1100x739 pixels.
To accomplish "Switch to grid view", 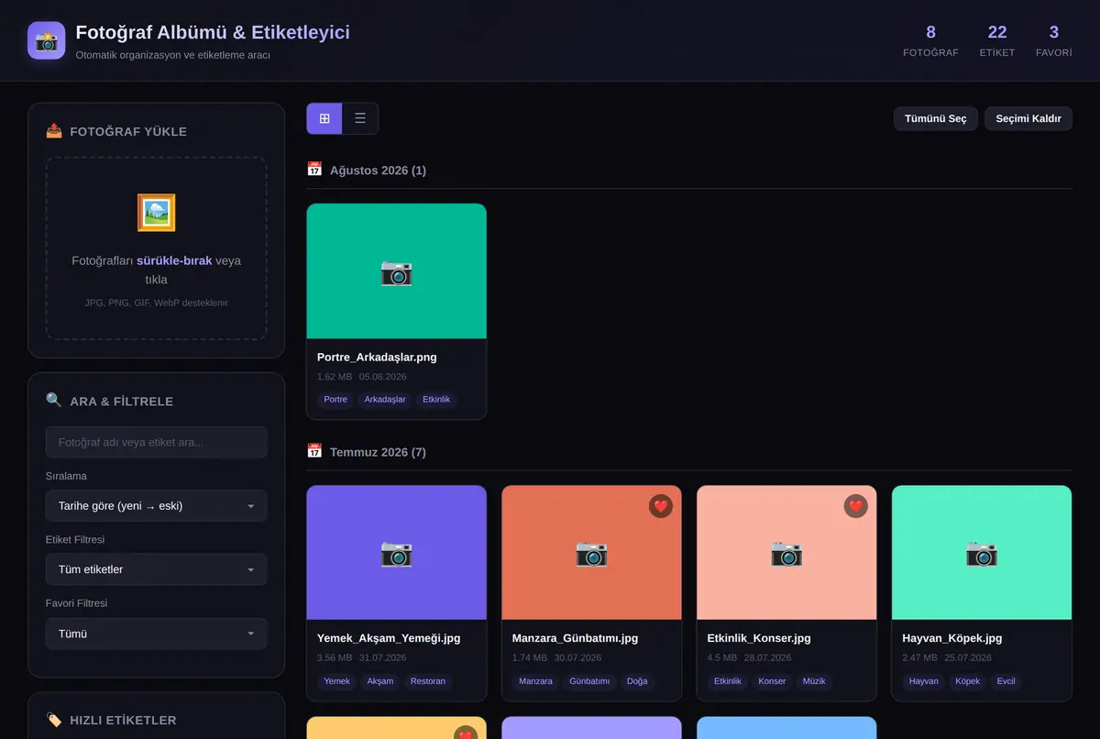I will pos(324,118).
